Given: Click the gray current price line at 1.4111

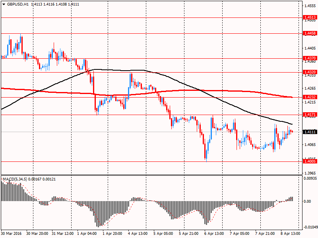Looking at the screenshot, I should tap(151, 132).
